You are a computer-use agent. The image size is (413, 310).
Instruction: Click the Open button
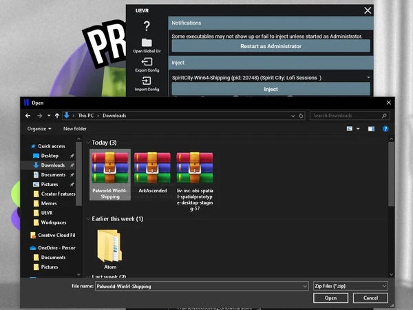click(x=330, y=298)
